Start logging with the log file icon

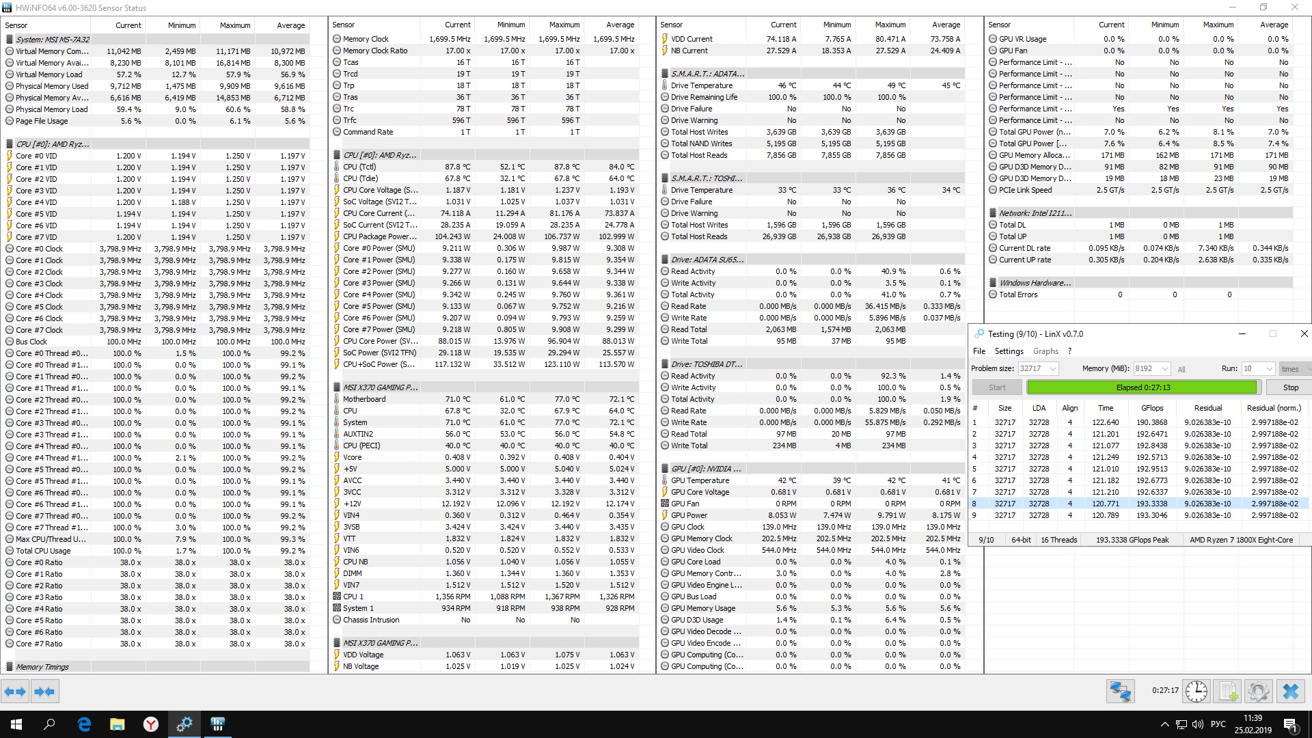[1228, 692]
